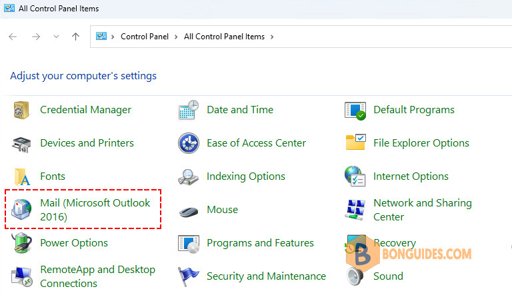Click the Power Options battery icon
Viewport: 512px width, 297px height.
pos(22,243)
